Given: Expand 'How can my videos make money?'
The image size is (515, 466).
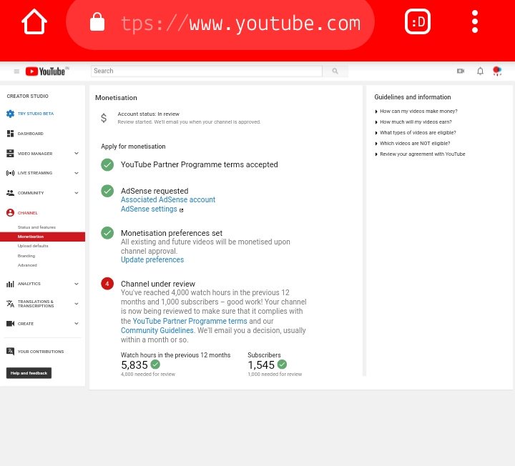Looking at the screenshot, I should [416, 111].
